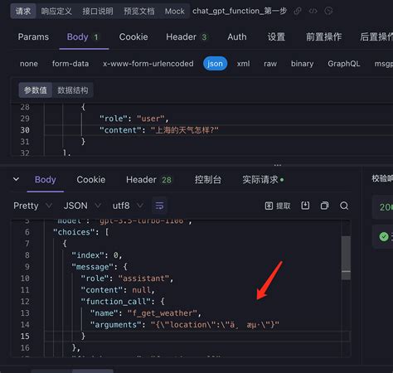This screenshot has height=373, width=393.
Task: Choose the none body type
Action: [x=29, y=64]
